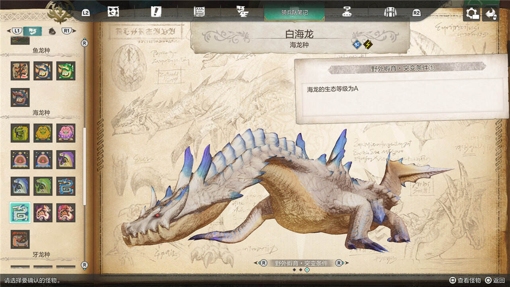This screenshot has height=287, width=510.
Task: Open the question mark help tab
Action: [347, 12]
